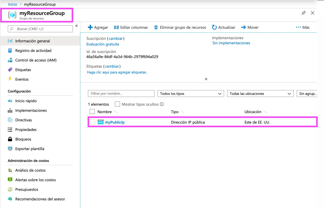
Task: Click the Directivas icon
Action: (10, 120)
